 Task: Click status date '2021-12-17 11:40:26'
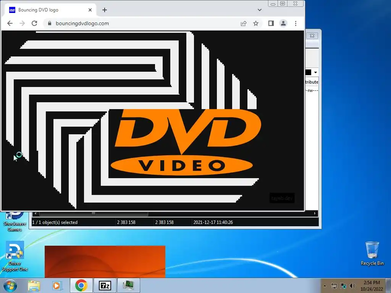[213, 222]
